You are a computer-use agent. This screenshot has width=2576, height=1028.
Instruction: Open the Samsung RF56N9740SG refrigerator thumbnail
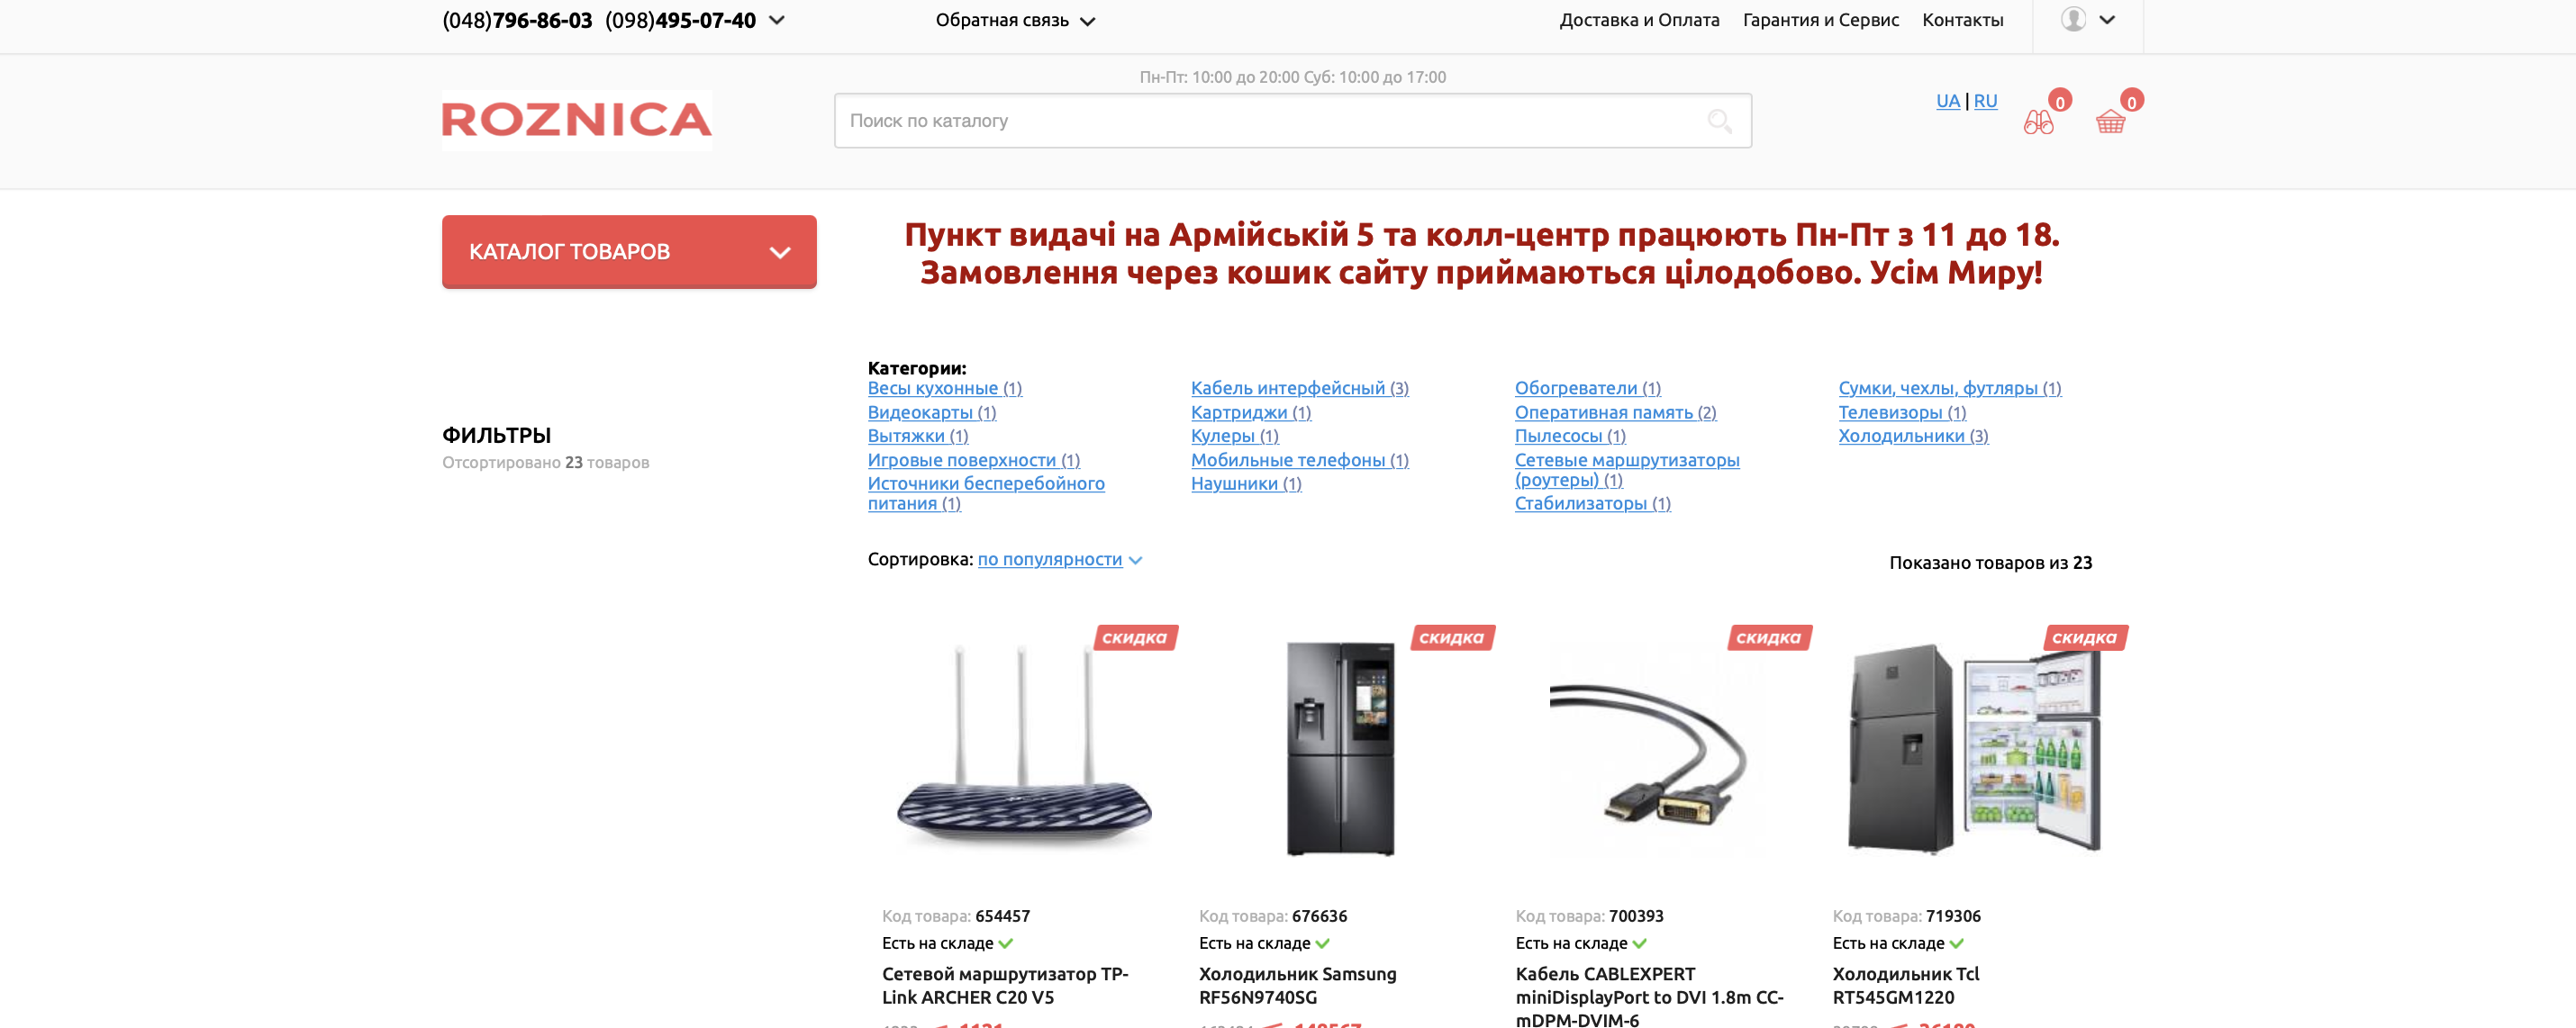1340,748
